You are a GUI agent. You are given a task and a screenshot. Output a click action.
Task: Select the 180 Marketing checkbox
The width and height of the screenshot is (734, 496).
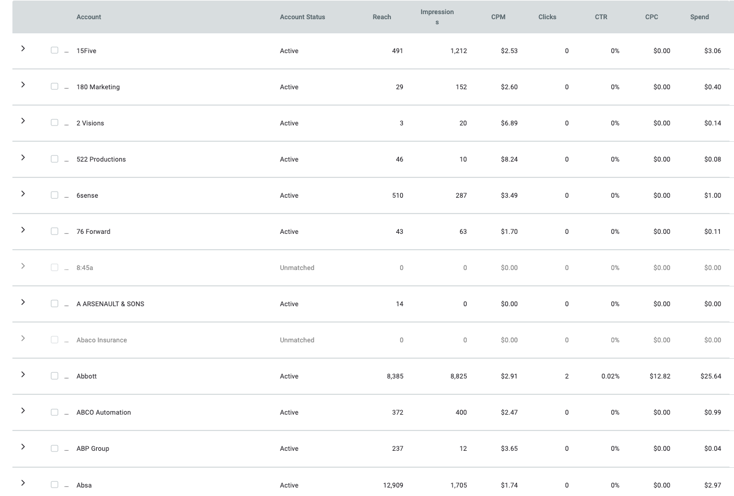pos(54,86)
